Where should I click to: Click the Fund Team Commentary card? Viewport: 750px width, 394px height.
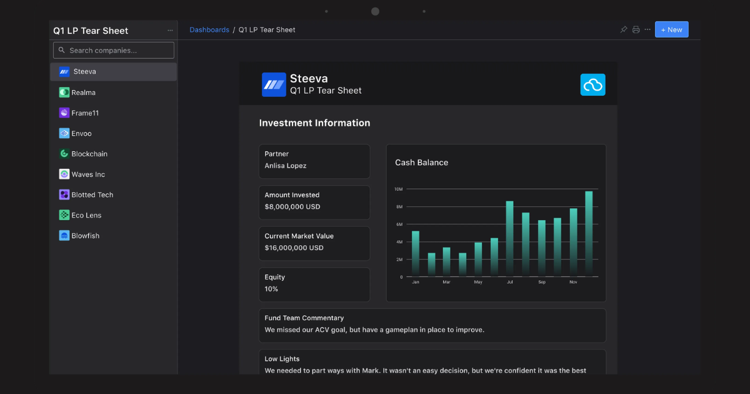click(432, 325)
